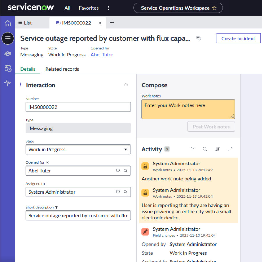The image size is (262, 262).
Task: Click the Short description field
Action: point(78,215)
